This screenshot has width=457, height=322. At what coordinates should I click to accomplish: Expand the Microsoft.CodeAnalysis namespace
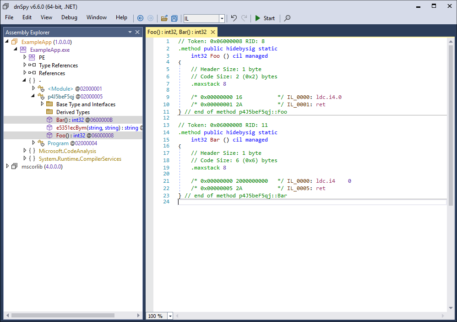click(x=25, y=150)
